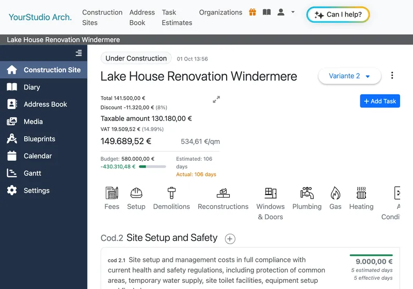Click the user profile icon
413x289 pixels.
[x=281, y=12]
